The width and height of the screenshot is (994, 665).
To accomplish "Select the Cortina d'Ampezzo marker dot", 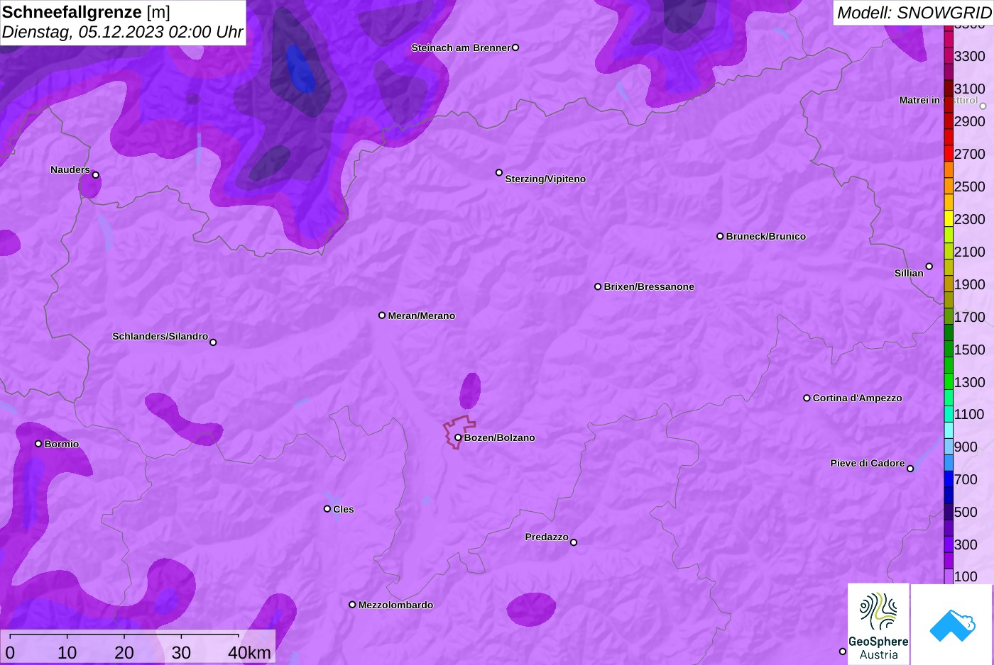I will [x=807, y=398].
